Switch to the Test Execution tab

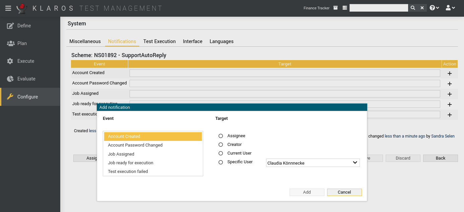[x=159, y=41]
